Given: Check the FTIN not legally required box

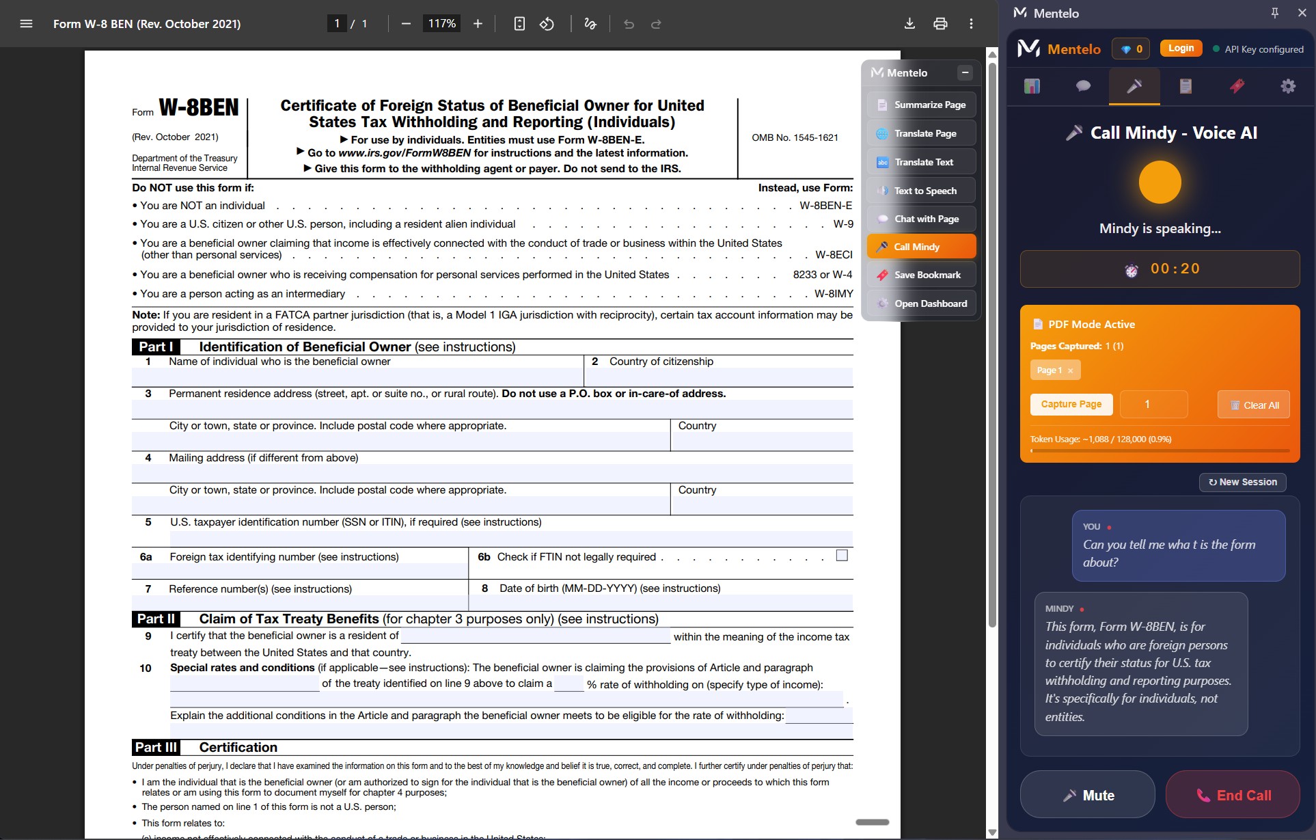Looking at the screenshot, I should click(842, 556).
